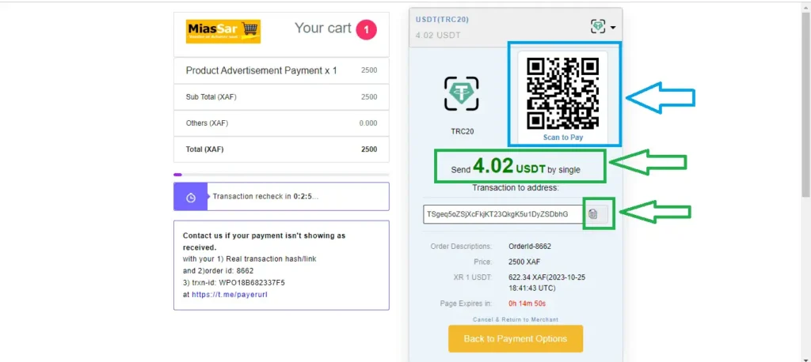The image size is (811, 362).
Task: Open the currency selector dropdown arrow
Action: 612,28
